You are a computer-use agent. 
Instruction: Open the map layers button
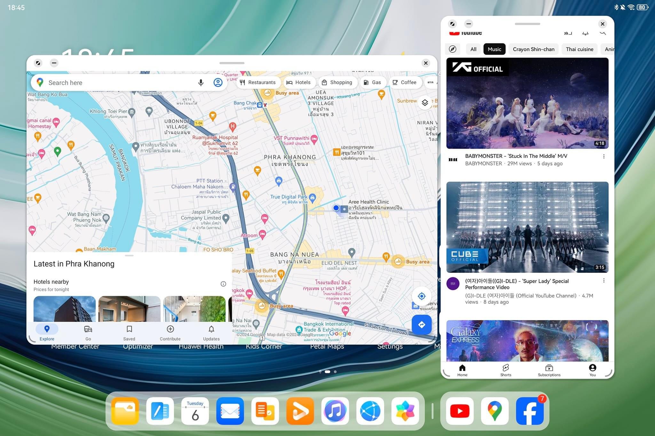coord(425,103)
